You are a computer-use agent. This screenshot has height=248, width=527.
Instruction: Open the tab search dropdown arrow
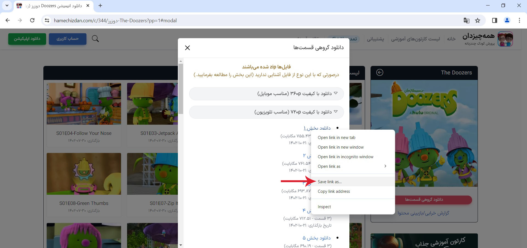[x=7, y=5]
